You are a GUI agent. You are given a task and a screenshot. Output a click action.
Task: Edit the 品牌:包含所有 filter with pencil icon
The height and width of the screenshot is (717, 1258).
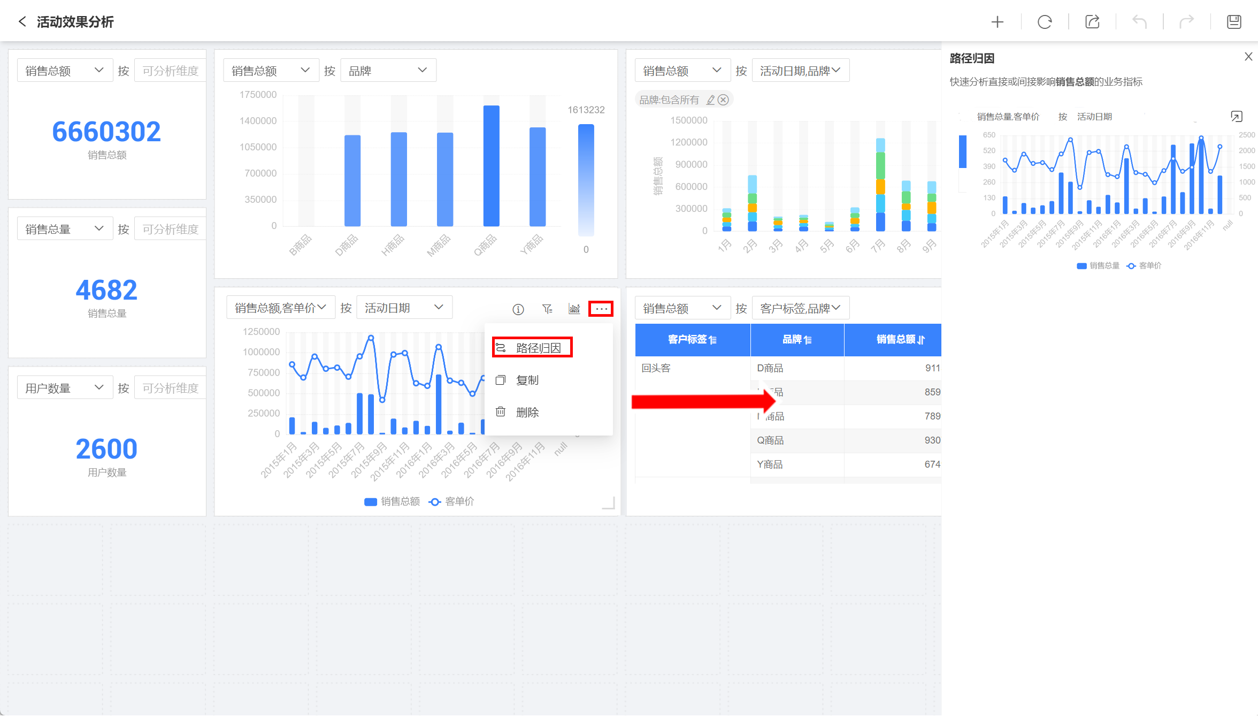[x=710, y=100]
